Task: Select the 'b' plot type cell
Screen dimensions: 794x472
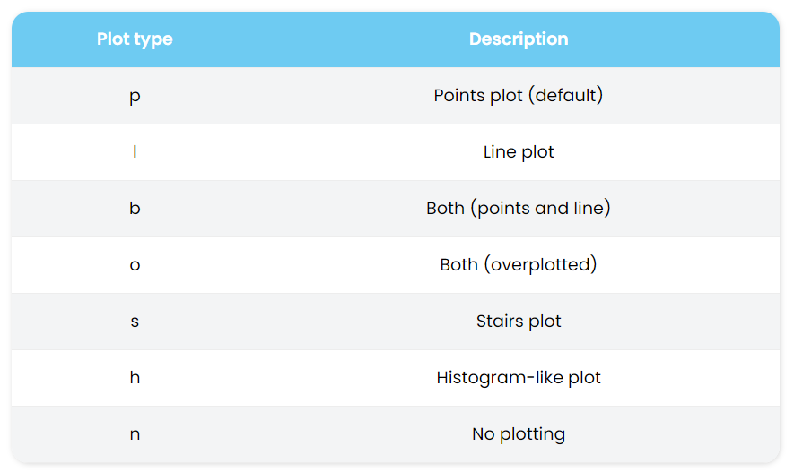Action: coord(135,209)
